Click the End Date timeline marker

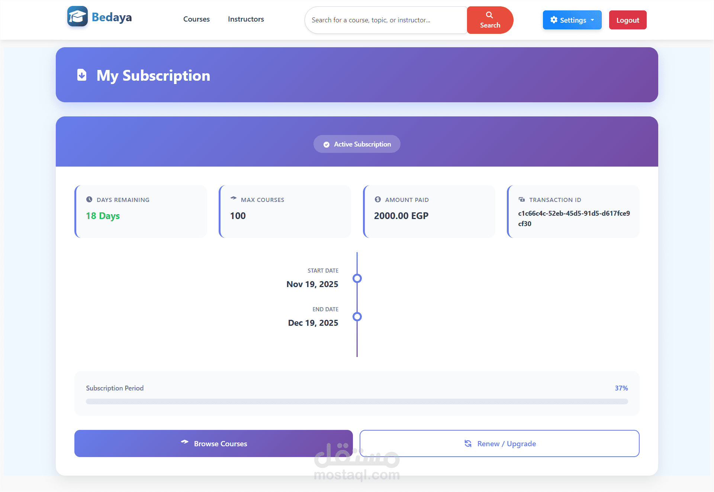(x=357, y=316)
